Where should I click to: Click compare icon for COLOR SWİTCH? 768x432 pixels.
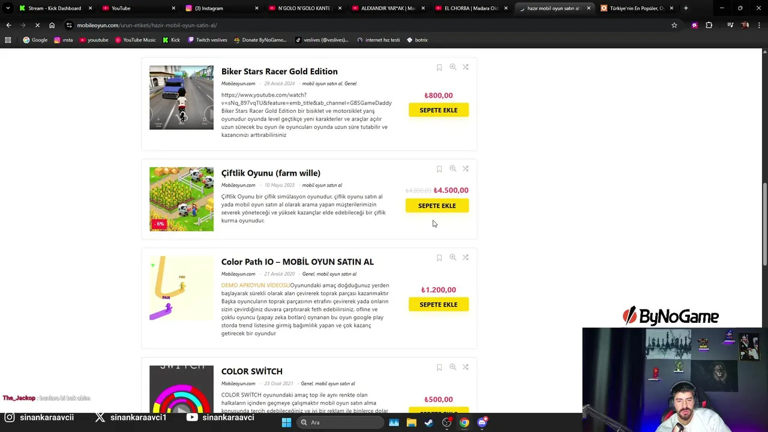click(466, 367)
